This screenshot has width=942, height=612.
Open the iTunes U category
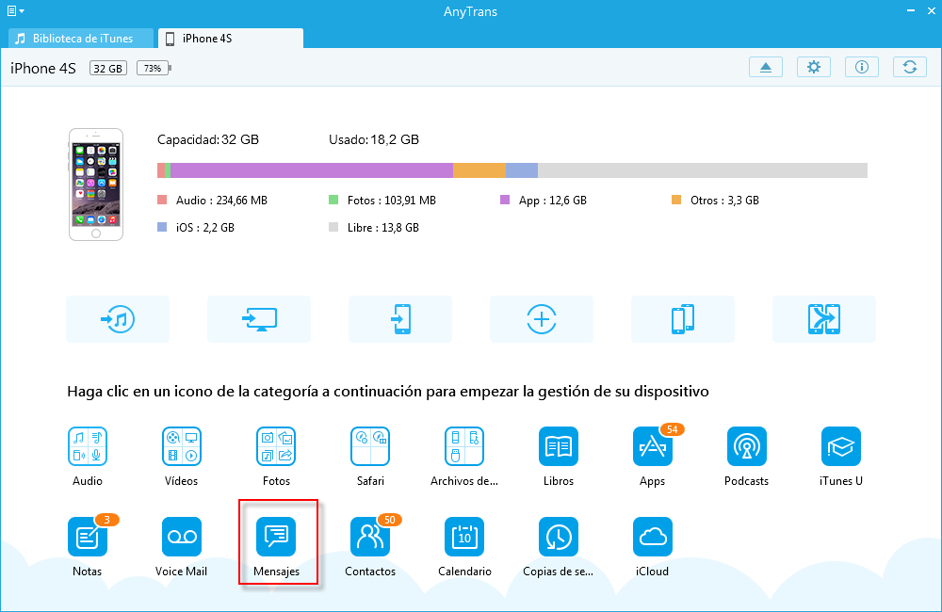pos(841,446)
